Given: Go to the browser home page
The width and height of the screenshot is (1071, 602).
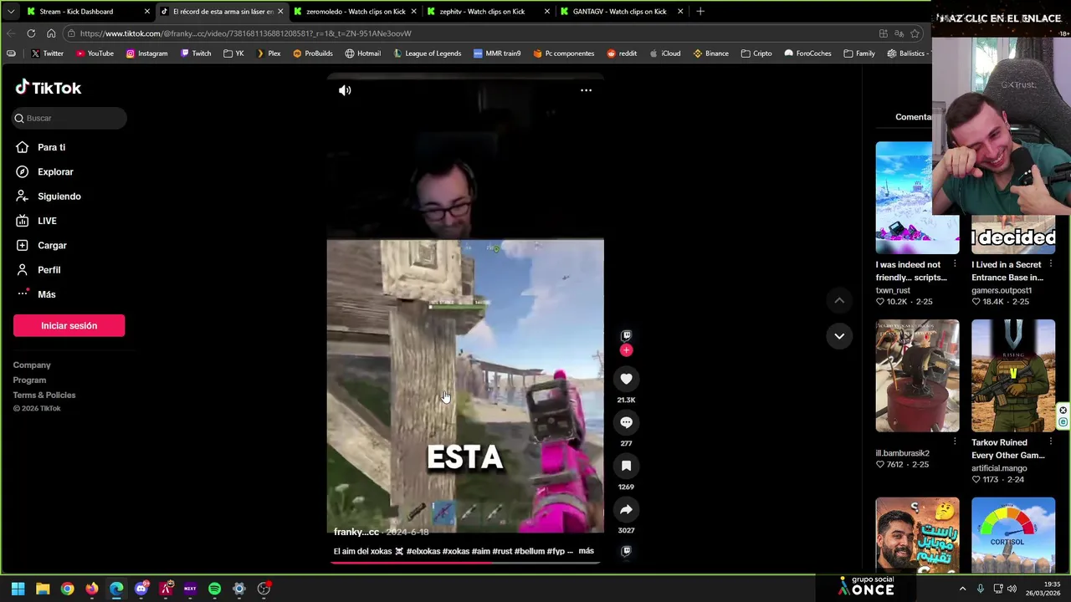Looking at the screenshot, I should tap(51, 33).
